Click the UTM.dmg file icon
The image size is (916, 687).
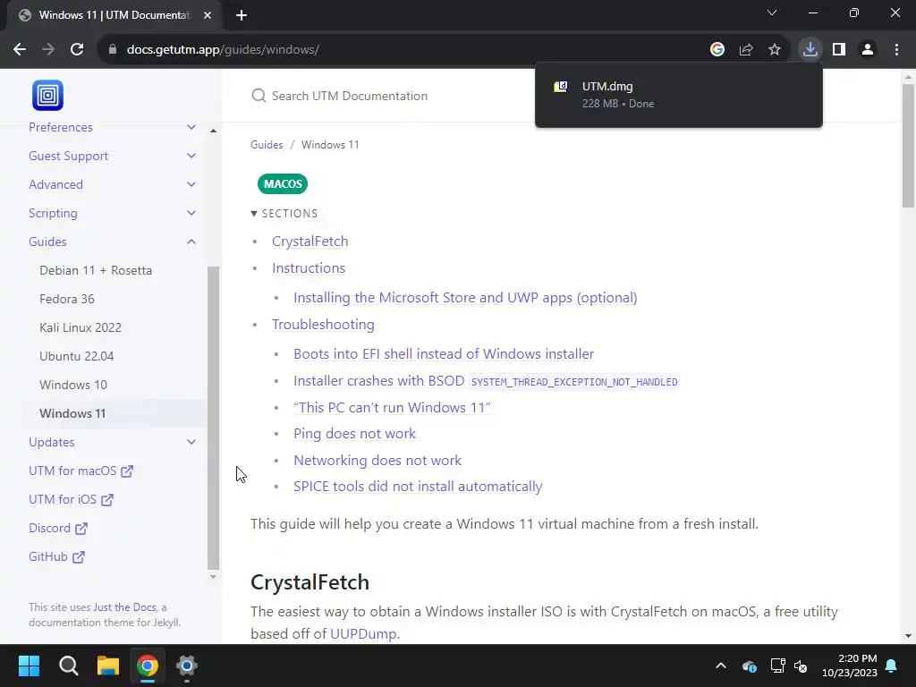tap(561, 87)
